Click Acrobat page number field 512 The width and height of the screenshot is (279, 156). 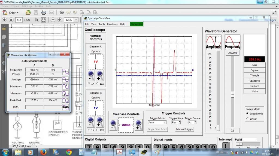(19, 20)
